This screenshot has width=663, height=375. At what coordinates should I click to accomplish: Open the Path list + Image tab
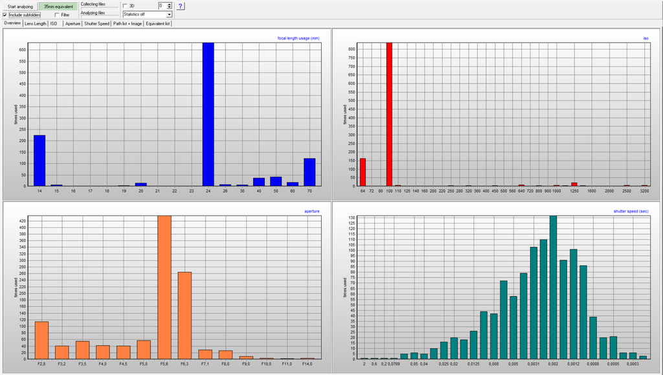pos(128,24)
